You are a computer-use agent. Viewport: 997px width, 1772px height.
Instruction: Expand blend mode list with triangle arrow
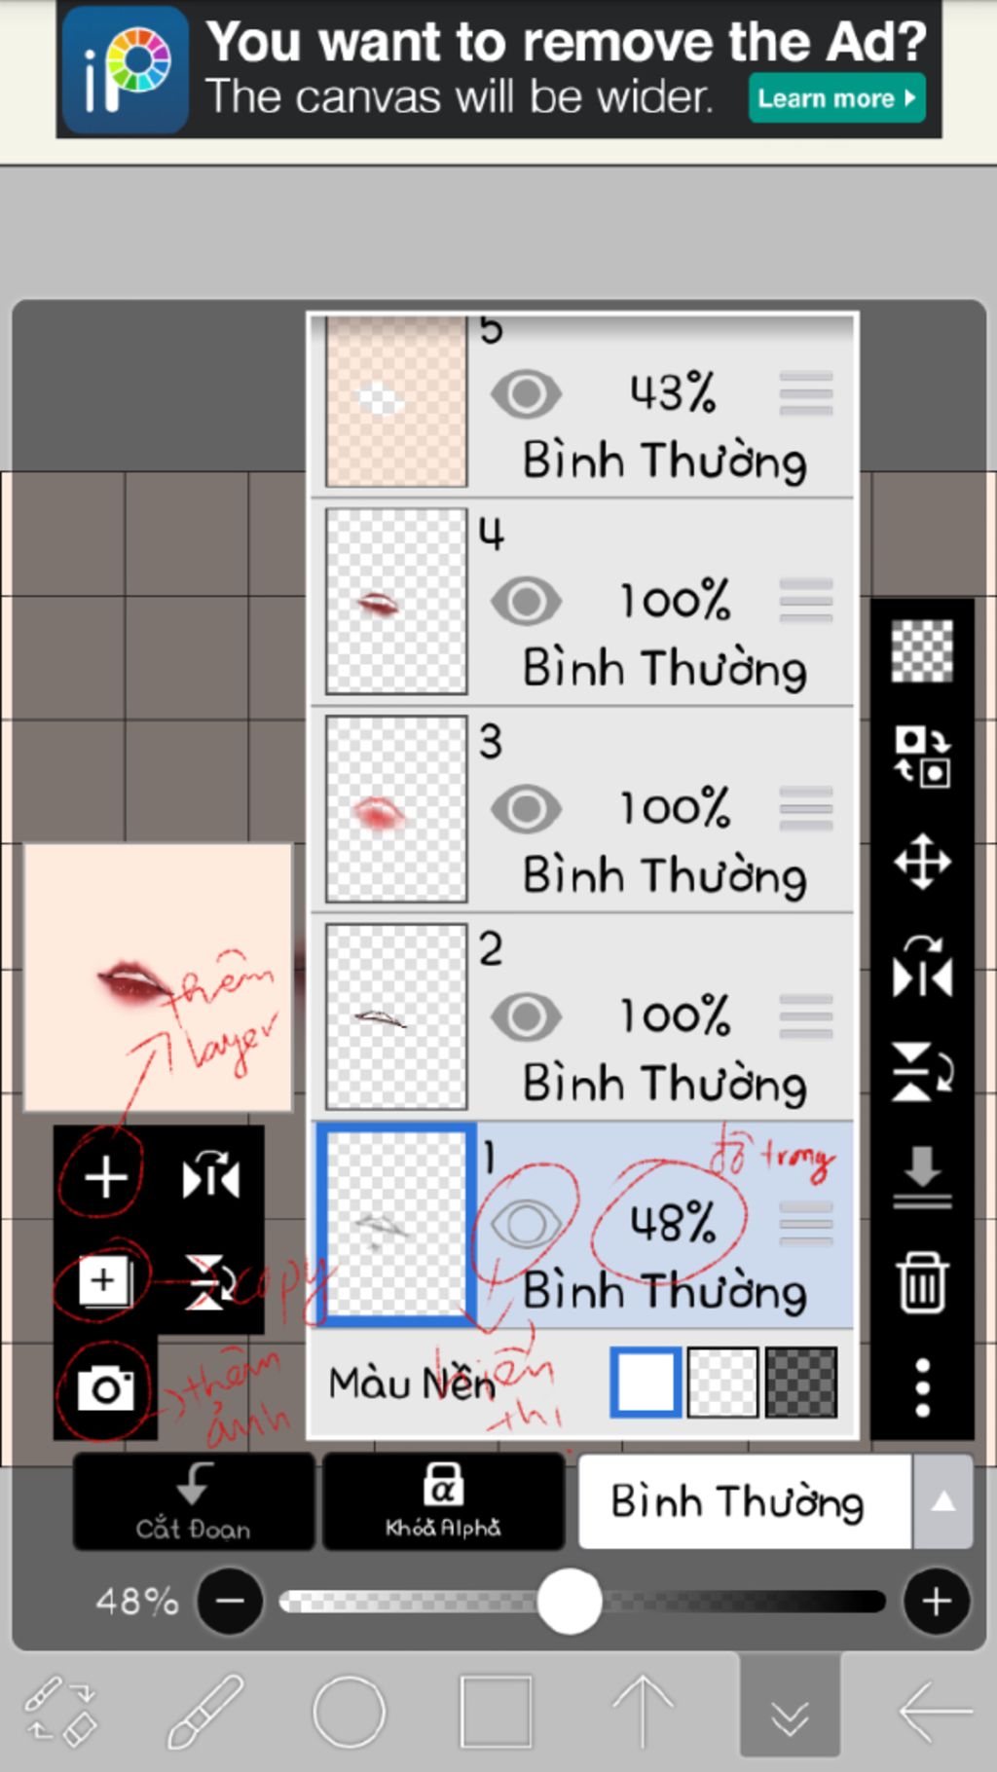[x=942, y=1501]
